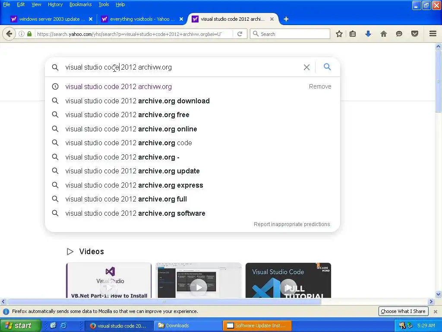Choose suggestion ending 'archive.org online'
This screenshot has height=332, width=442.
[x=193, y=129]
